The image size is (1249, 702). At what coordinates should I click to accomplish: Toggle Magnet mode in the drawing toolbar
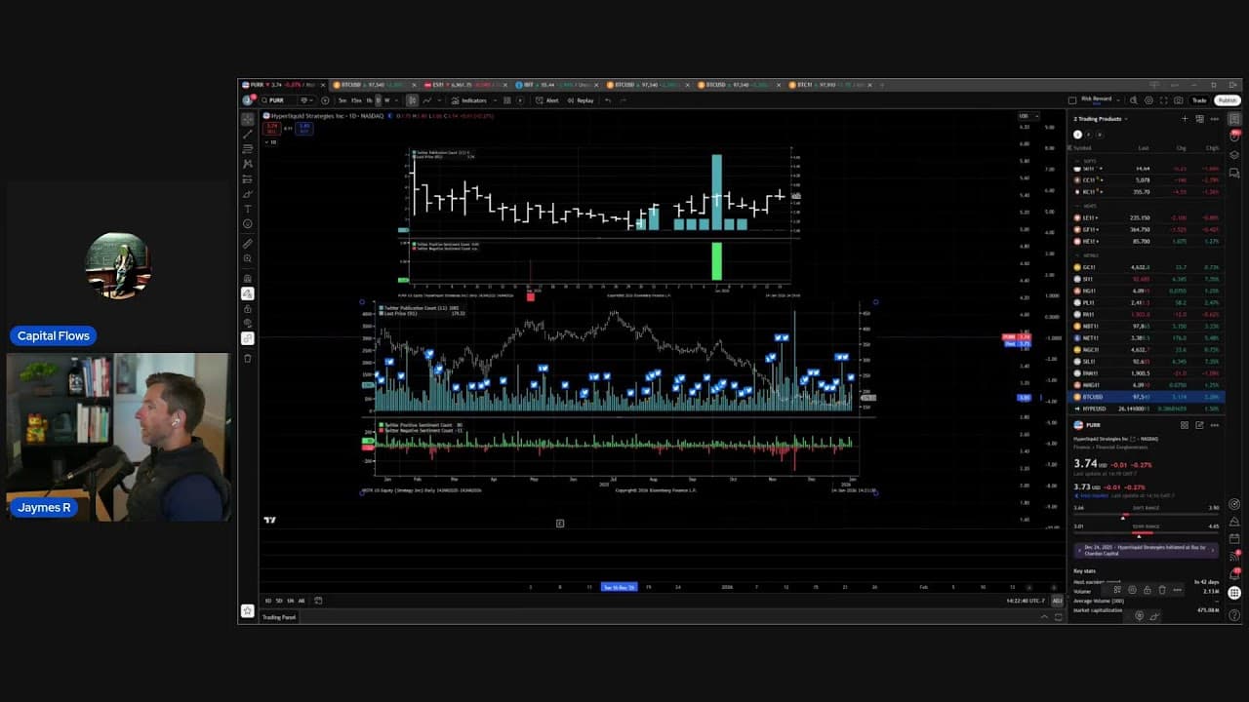point(248,292)
